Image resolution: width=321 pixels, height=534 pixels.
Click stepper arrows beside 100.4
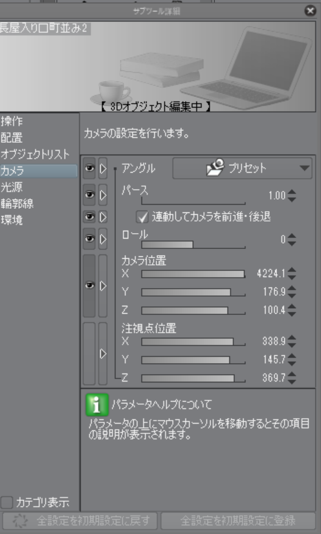pyautogui.click(x=292, y=310)
